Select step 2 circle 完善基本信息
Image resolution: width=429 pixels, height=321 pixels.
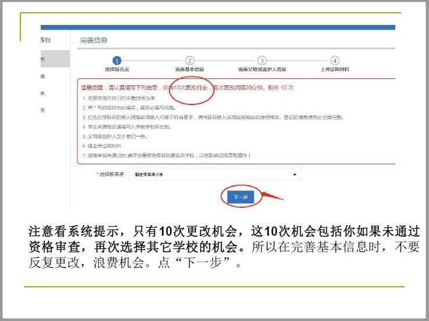tap(189, 60)
